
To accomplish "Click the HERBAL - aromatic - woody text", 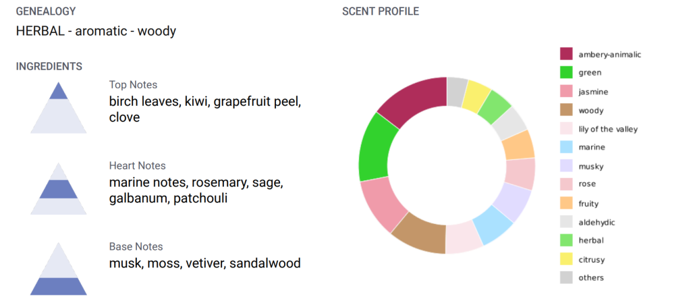I will tap(96, 31).
